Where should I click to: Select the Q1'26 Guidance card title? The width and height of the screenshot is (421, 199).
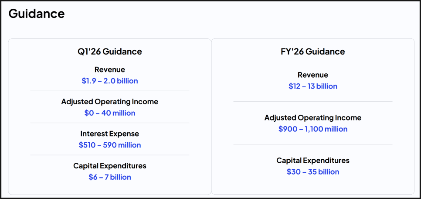tap(110, 51)
